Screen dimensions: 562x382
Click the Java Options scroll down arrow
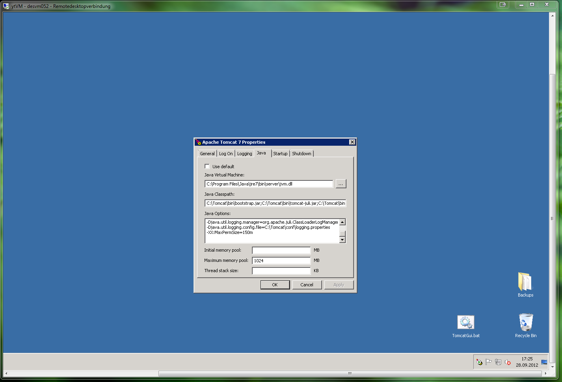tap(342, 240)
